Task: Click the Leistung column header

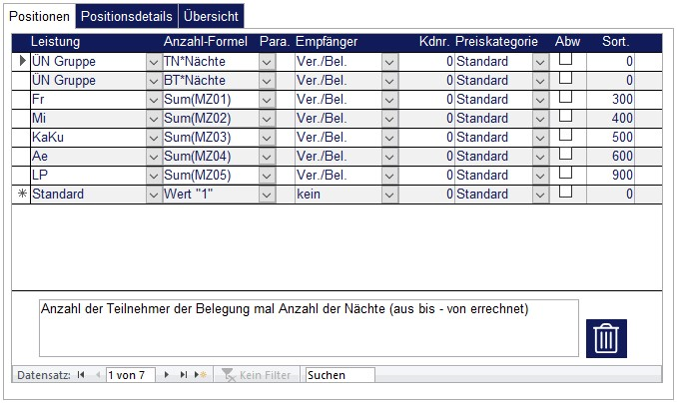Action: pyautogui.click(x=56, y=42)
